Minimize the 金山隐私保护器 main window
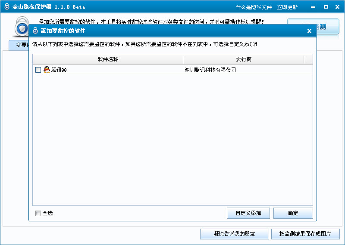 point(313,7)
